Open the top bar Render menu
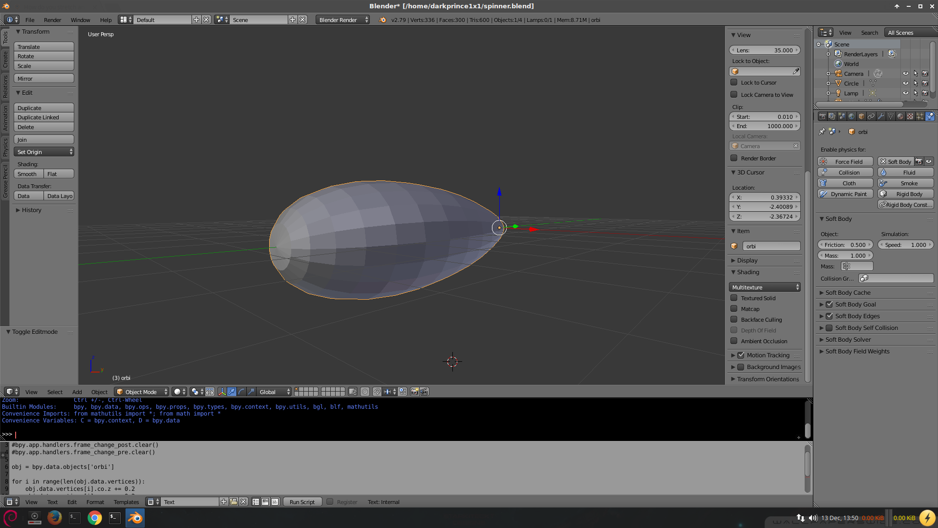The width and height of the screenshot is (938, 528). click(x=52, y=20)
